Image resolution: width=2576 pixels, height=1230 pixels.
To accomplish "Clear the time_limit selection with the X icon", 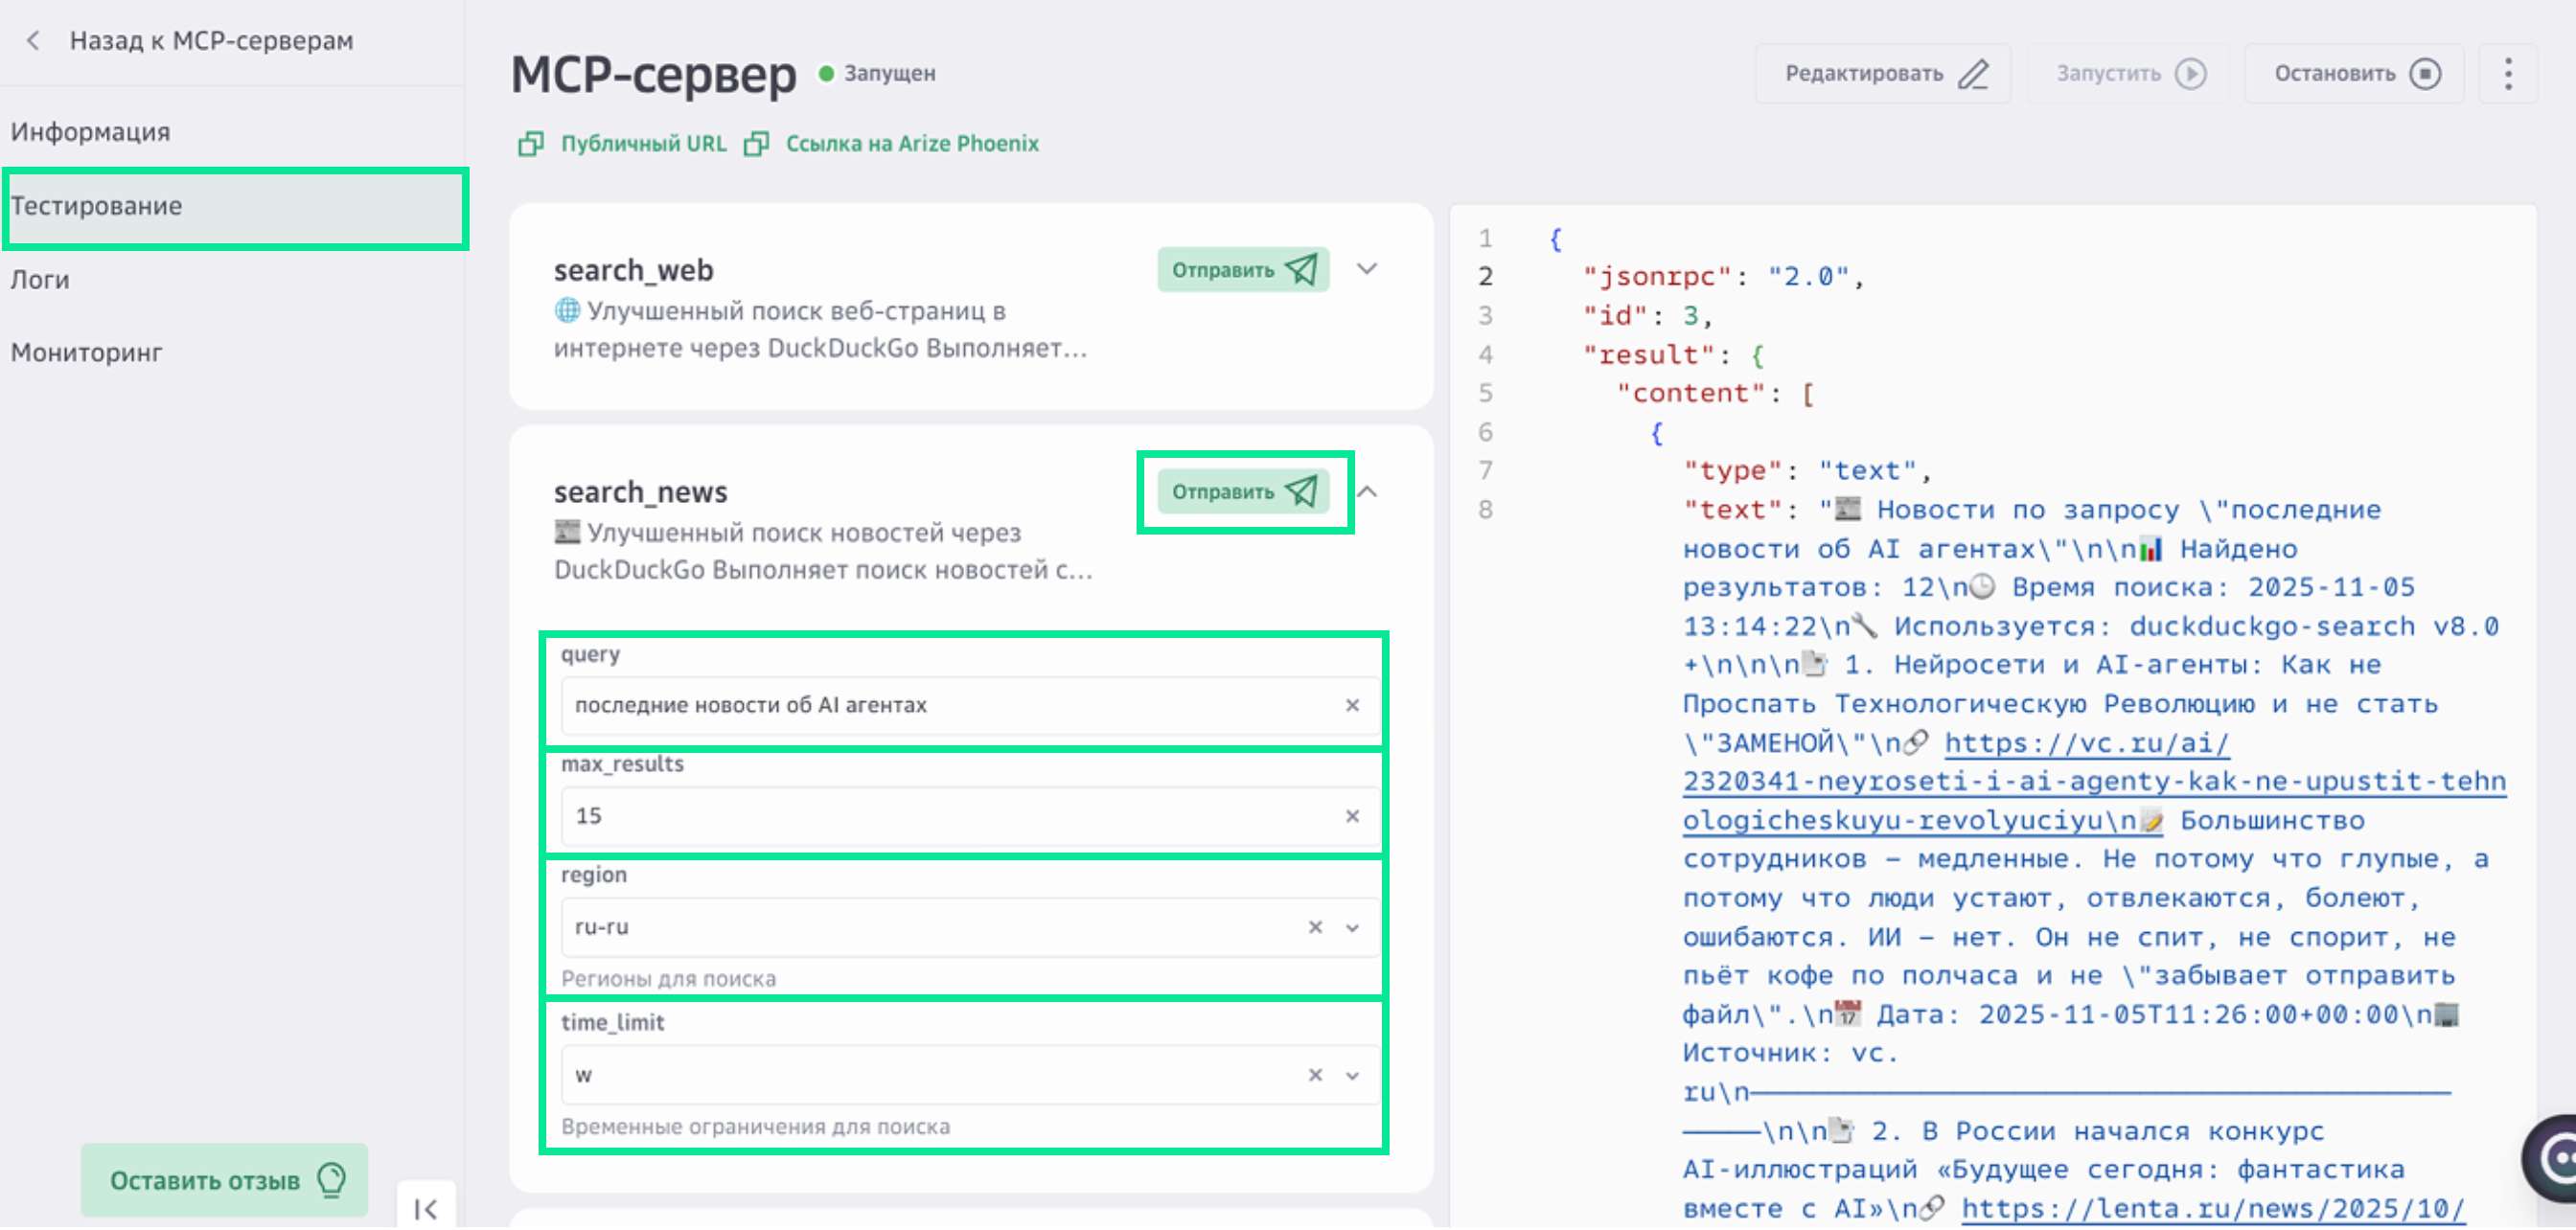I will tap(1315, 1075).
